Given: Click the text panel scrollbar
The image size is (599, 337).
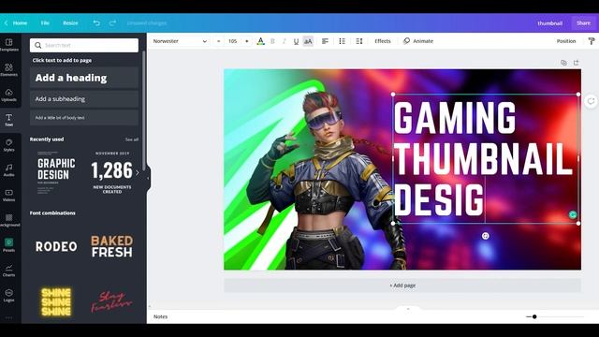Looking at the screenshot, I should pos(143,110).
